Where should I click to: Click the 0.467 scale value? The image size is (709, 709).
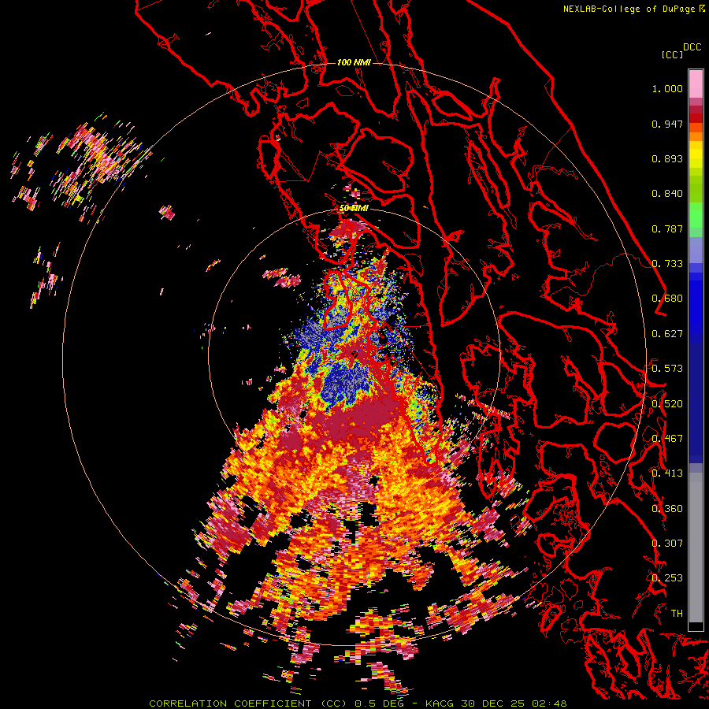[x=667, y=439]
